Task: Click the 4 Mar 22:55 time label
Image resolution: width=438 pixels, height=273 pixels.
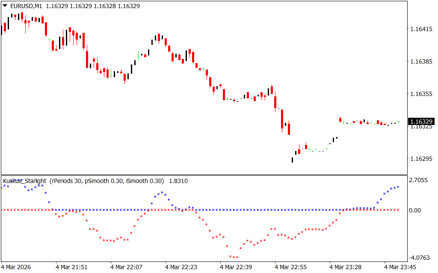Action: click(291, 267)
